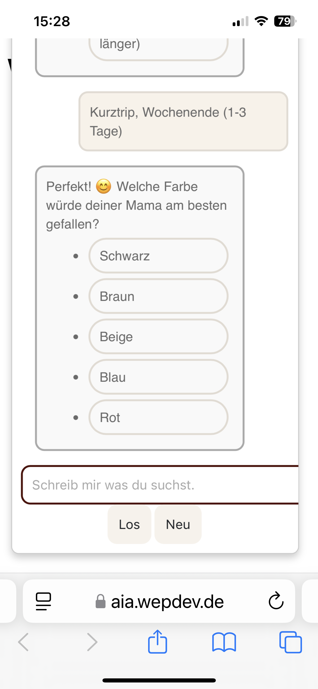Choose the Braun color option
Screen dimensions: 318x689
158,296
